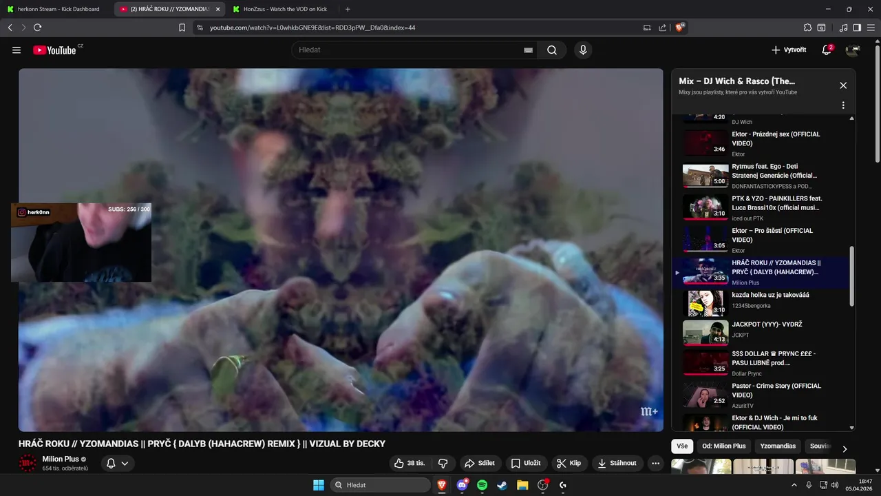Open the media control music note icon

tap(844, 28)
